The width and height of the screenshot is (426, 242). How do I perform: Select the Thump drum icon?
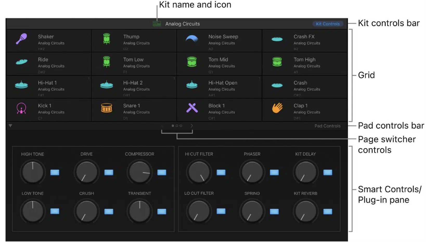[x=107, y=39]
